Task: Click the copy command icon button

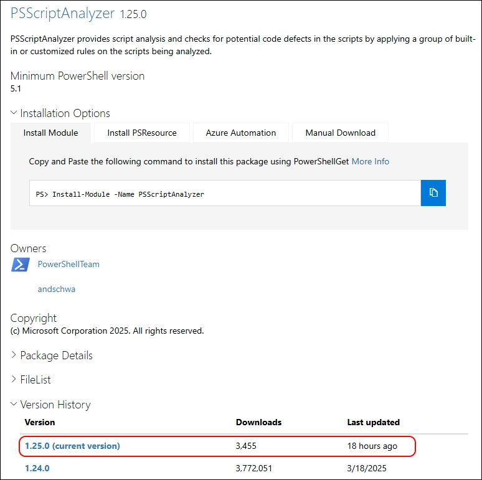Action: [x=433, y=193]
